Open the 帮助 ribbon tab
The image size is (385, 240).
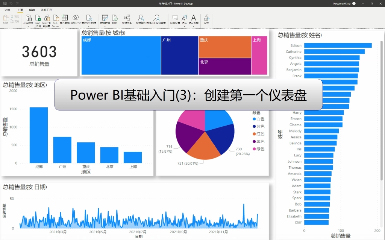[32, 10]
